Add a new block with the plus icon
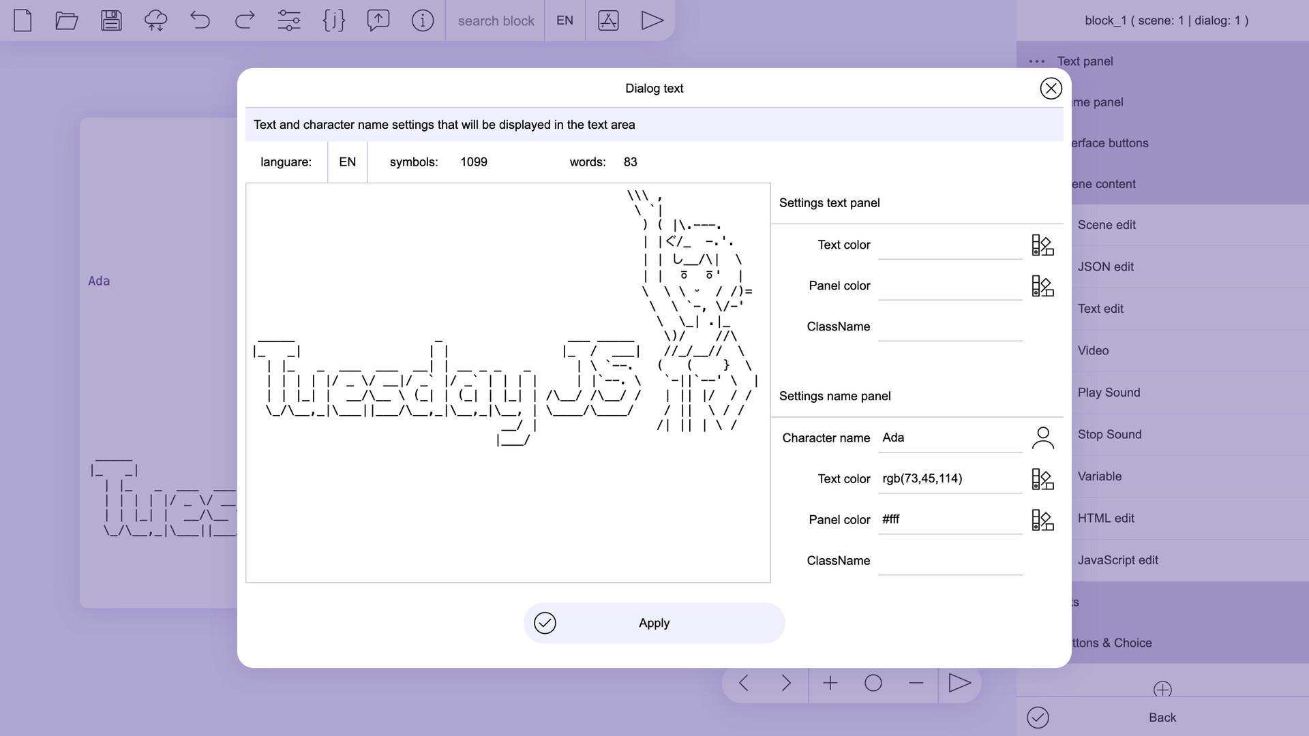1309x736 pixels. [830, 683]
